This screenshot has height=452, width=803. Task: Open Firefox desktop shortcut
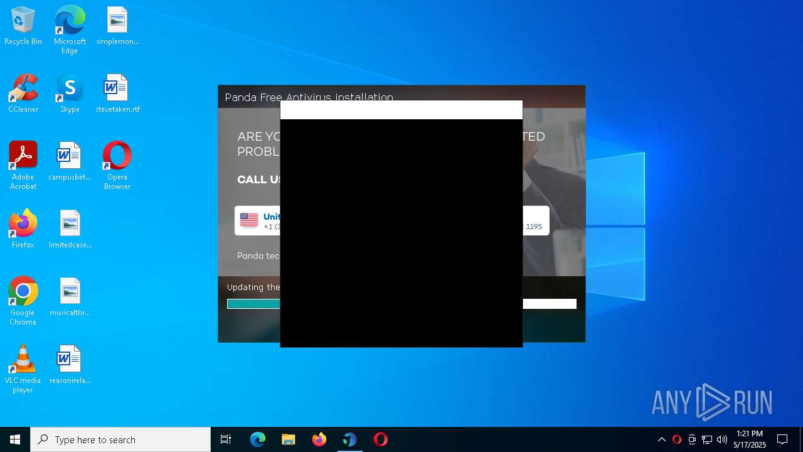pos(23,230)
